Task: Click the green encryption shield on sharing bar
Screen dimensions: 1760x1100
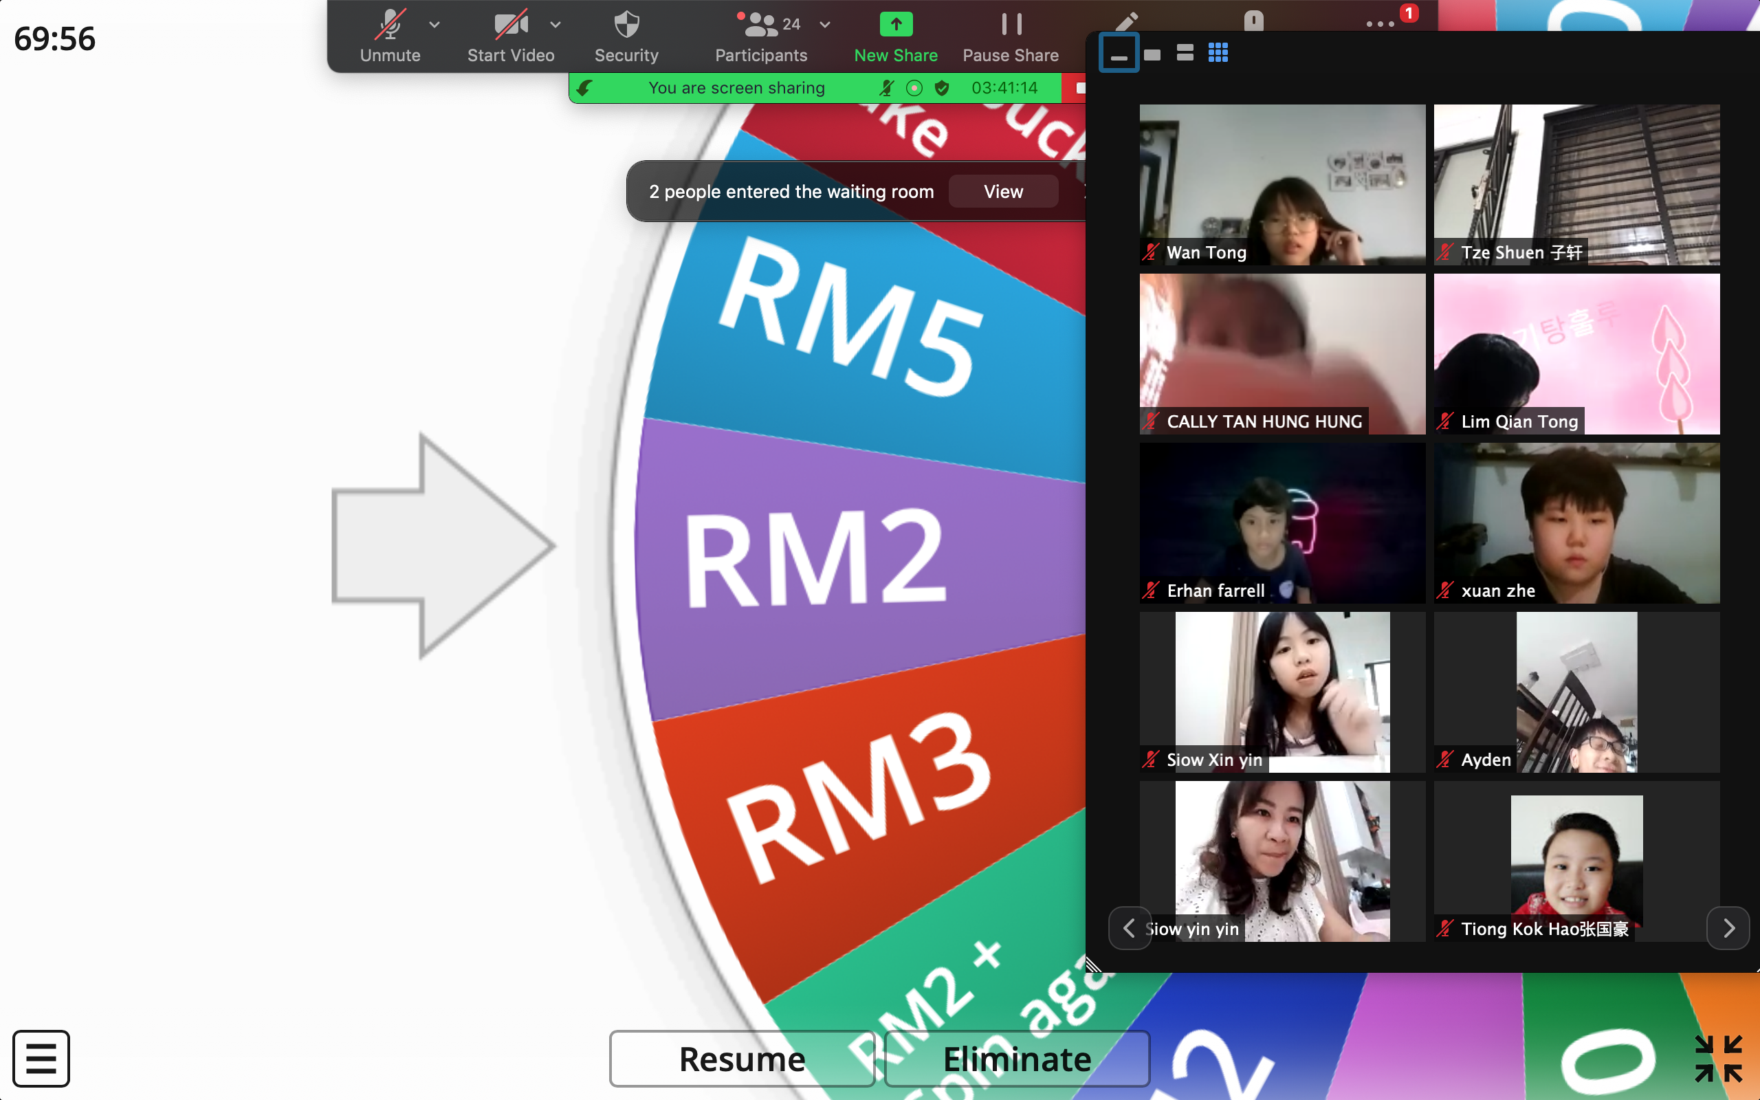Action: [942, 88]
